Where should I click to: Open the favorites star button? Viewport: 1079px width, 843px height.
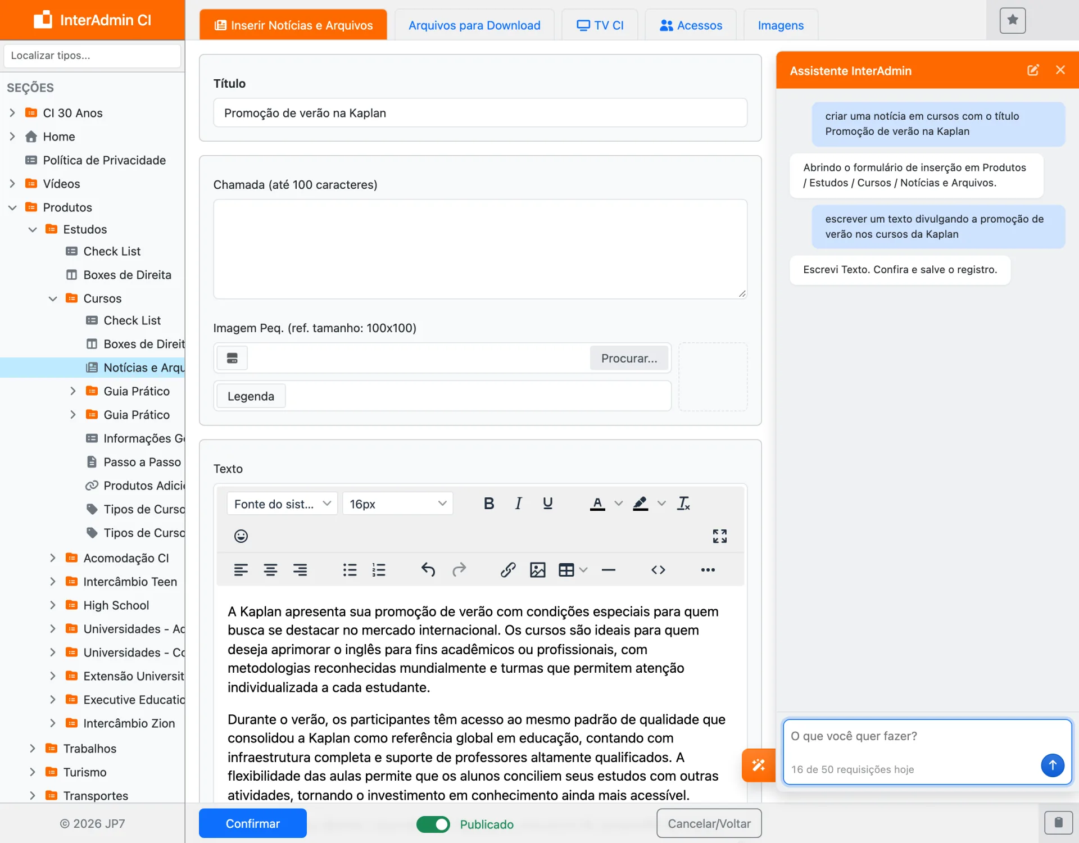[x=1013, y=20]
